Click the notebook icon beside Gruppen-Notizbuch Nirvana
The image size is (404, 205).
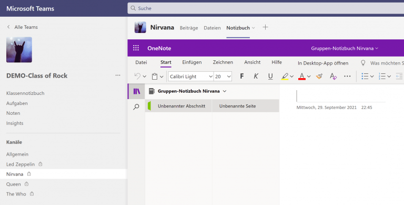151,91
